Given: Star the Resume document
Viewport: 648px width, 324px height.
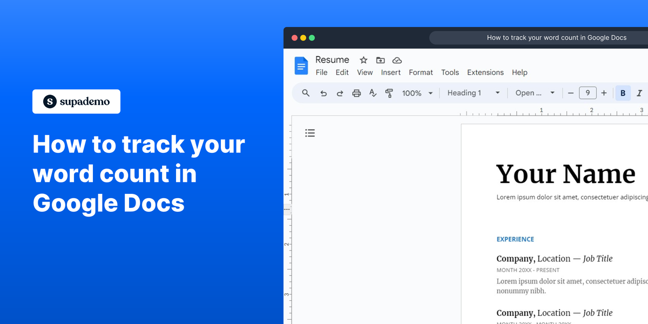Looking at the screenshot, I should [363, 60].
